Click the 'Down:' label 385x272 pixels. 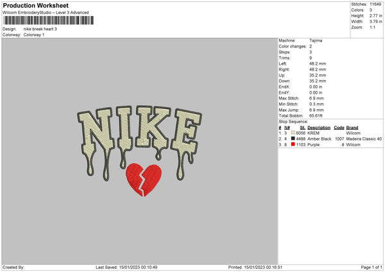point(284,81)
